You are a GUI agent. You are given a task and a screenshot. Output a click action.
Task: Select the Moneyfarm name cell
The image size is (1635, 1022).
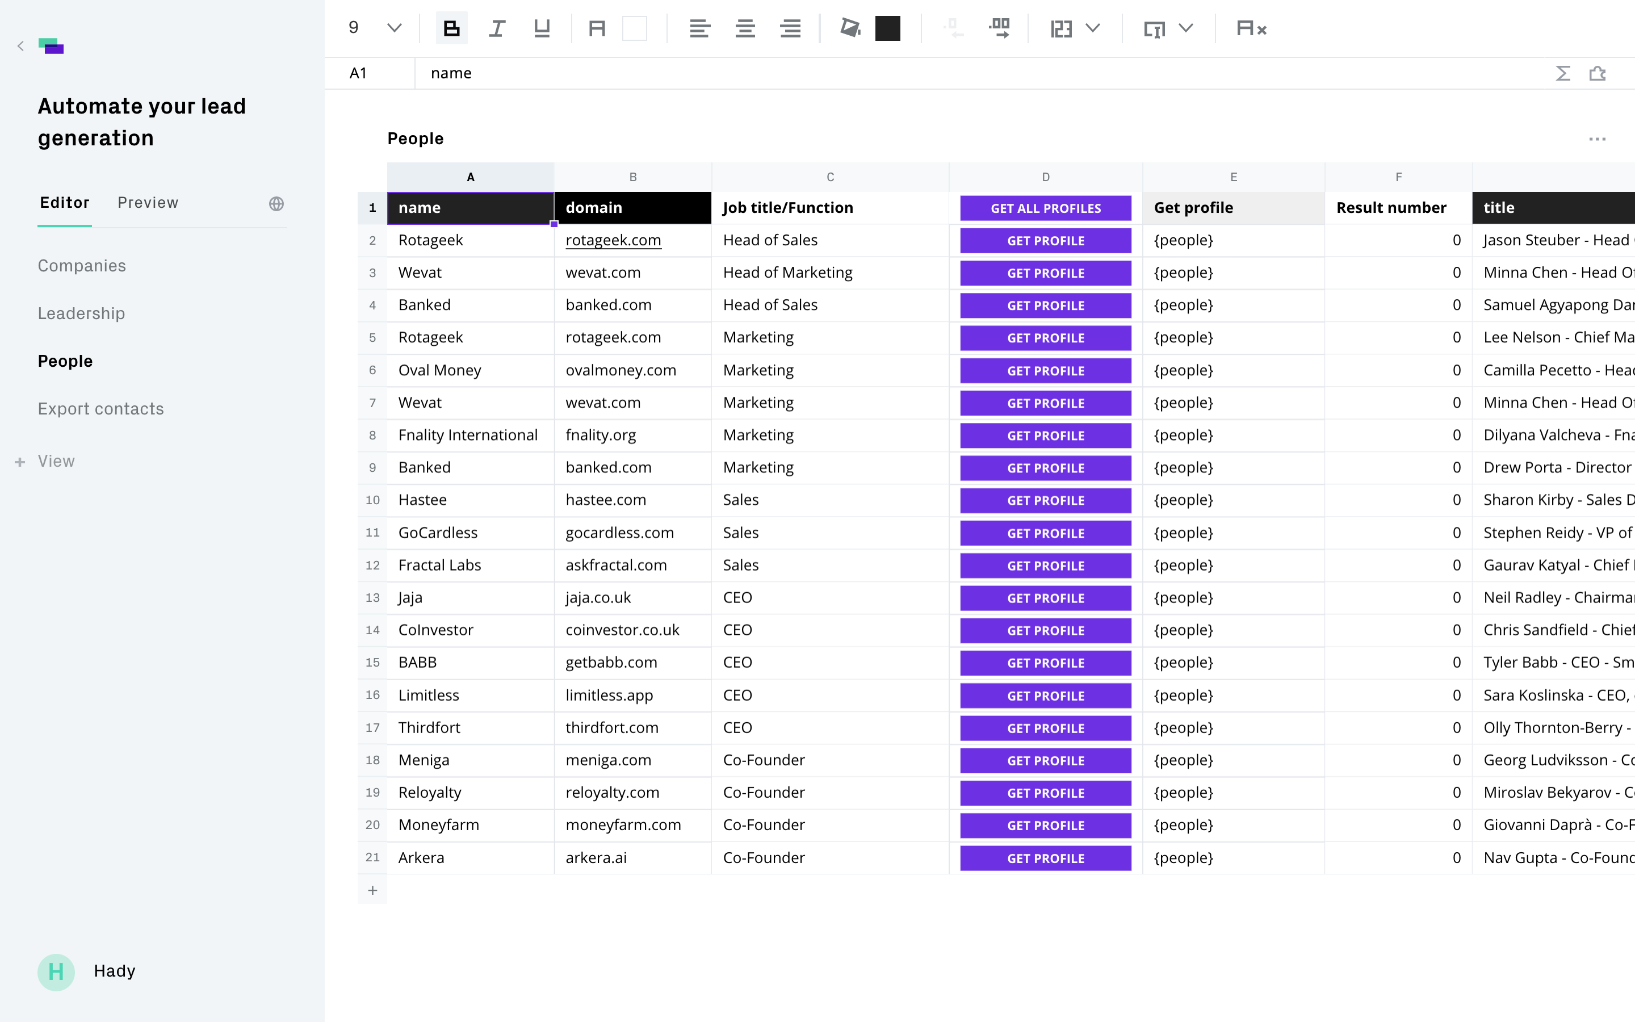click(470, 824)
